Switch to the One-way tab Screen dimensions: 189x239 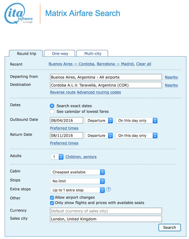click(60, 53)
